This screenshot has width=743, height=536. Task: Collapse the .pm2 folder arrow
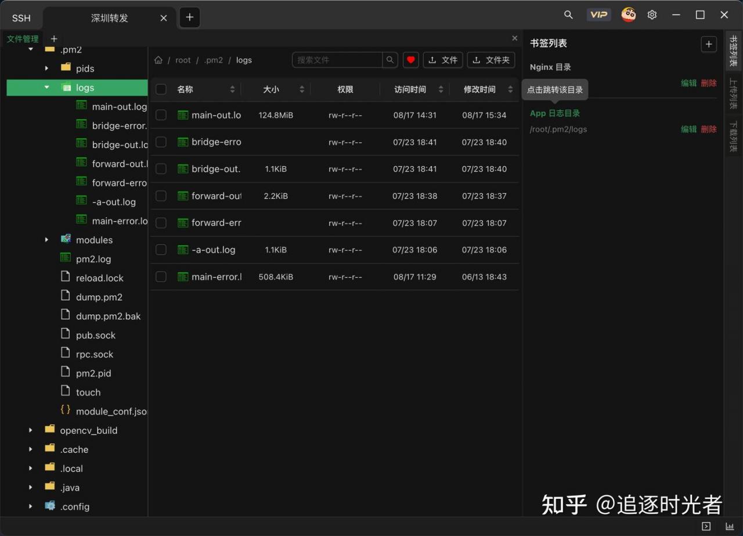click(31, 50)
